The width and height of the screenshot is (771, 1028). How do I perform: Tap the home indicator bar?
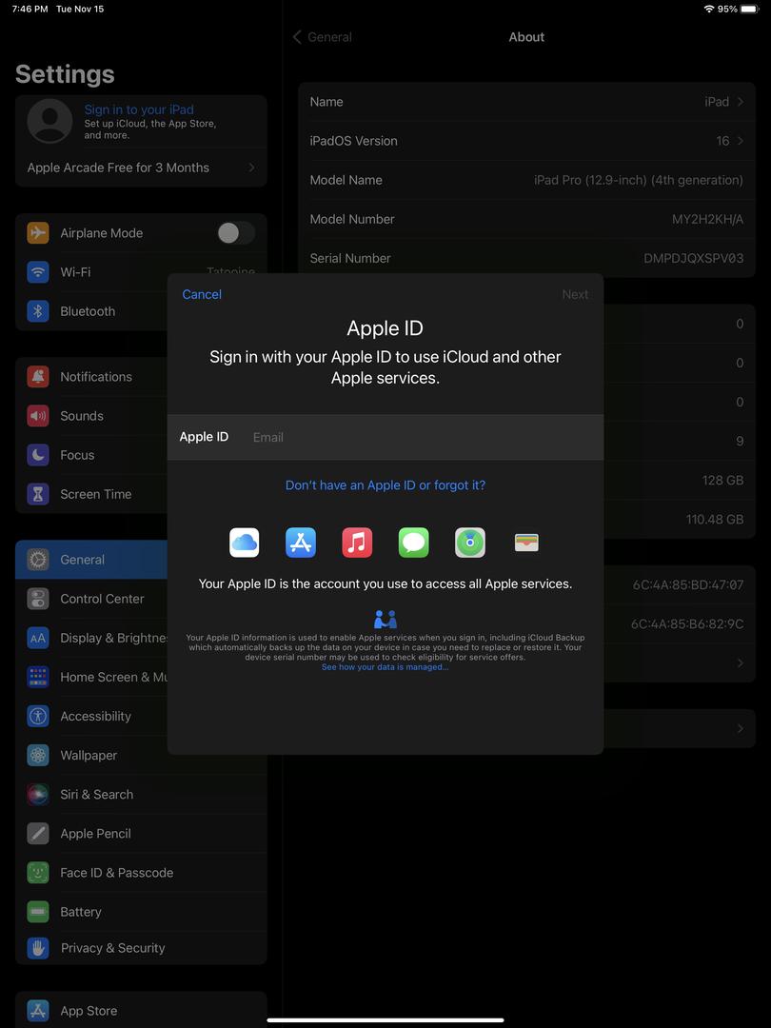385,1020
